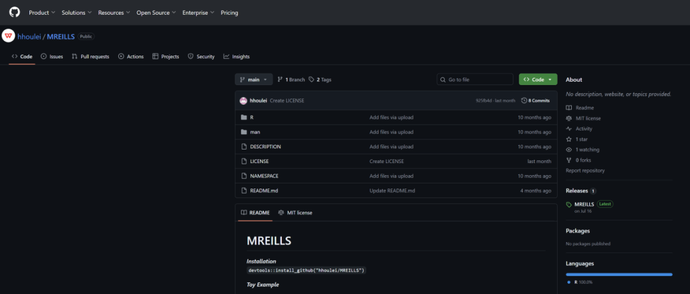
Task: Open the man folder
Action: [x=255, y=132]
